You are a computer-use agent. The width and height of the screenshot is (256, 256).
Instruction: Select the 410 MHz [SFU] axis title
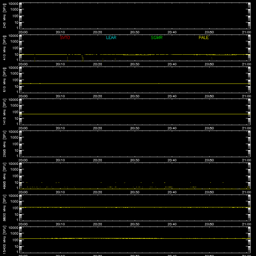[x=4, y=48]
